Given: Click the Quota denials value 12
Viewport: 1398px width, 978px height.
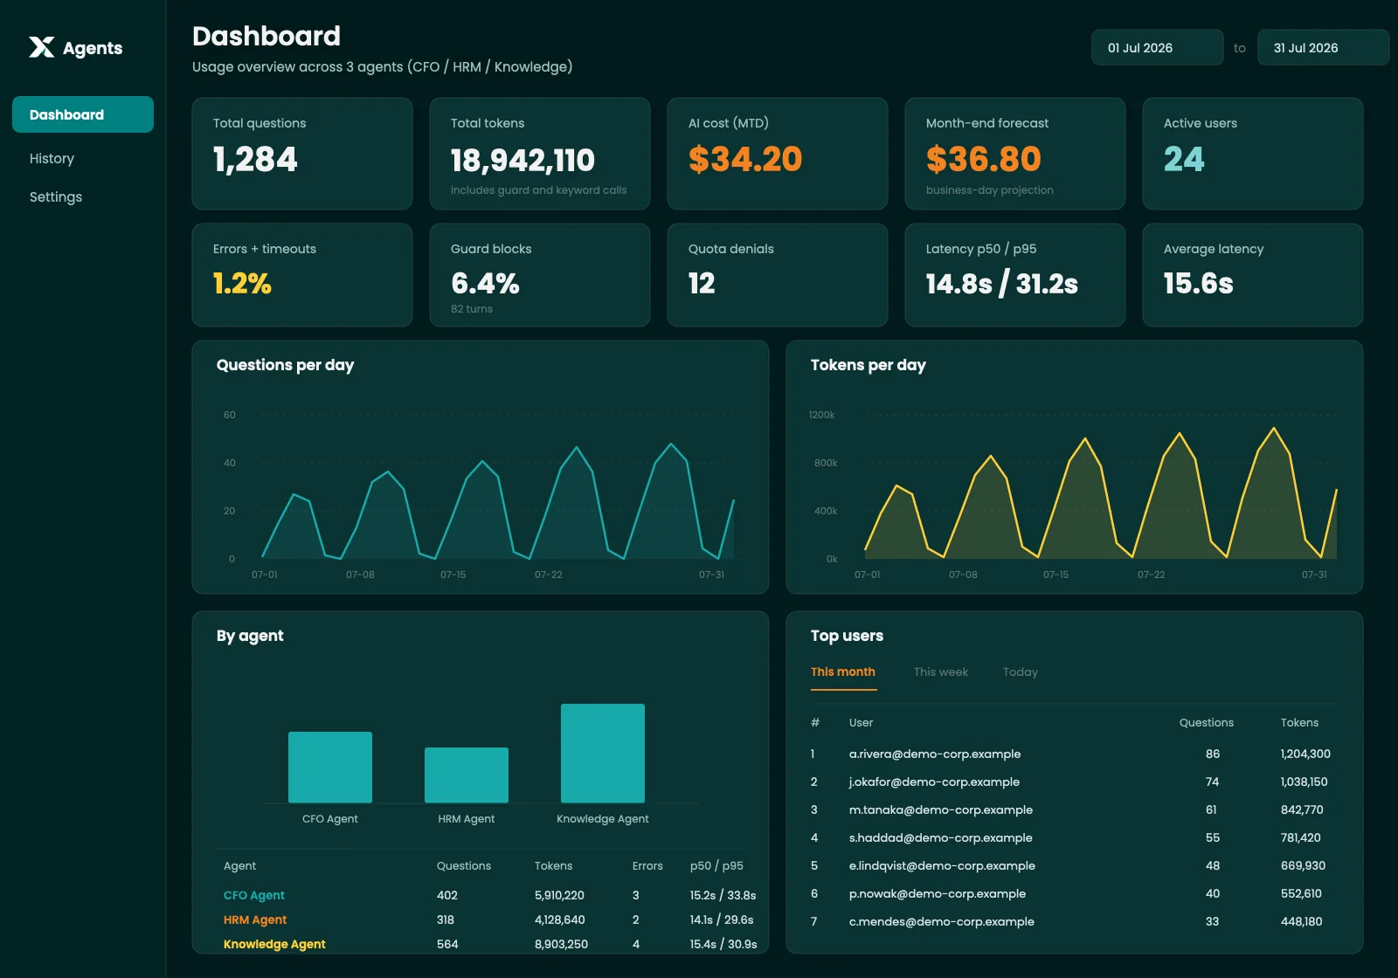Looking at the screenshot, I should coord(702,284).
